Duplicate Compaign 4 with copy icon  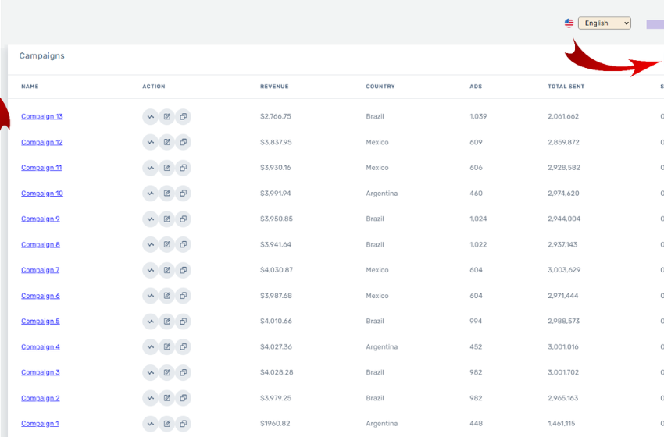pyautogui.click(x=183, y=347)
